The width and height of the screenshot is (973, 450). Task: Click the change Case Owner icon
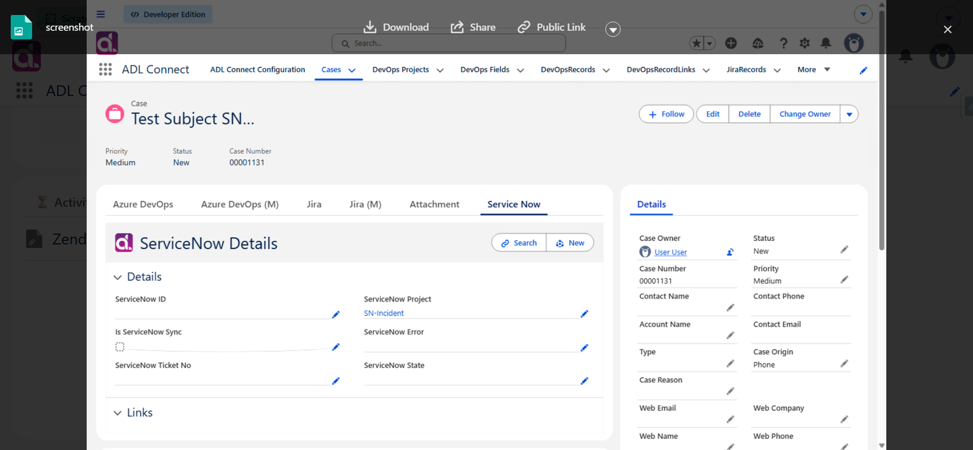tap(730, 252)
